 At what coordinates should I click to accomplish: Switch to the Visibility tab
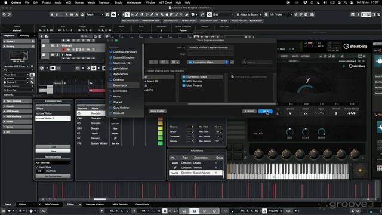point(24,36)
